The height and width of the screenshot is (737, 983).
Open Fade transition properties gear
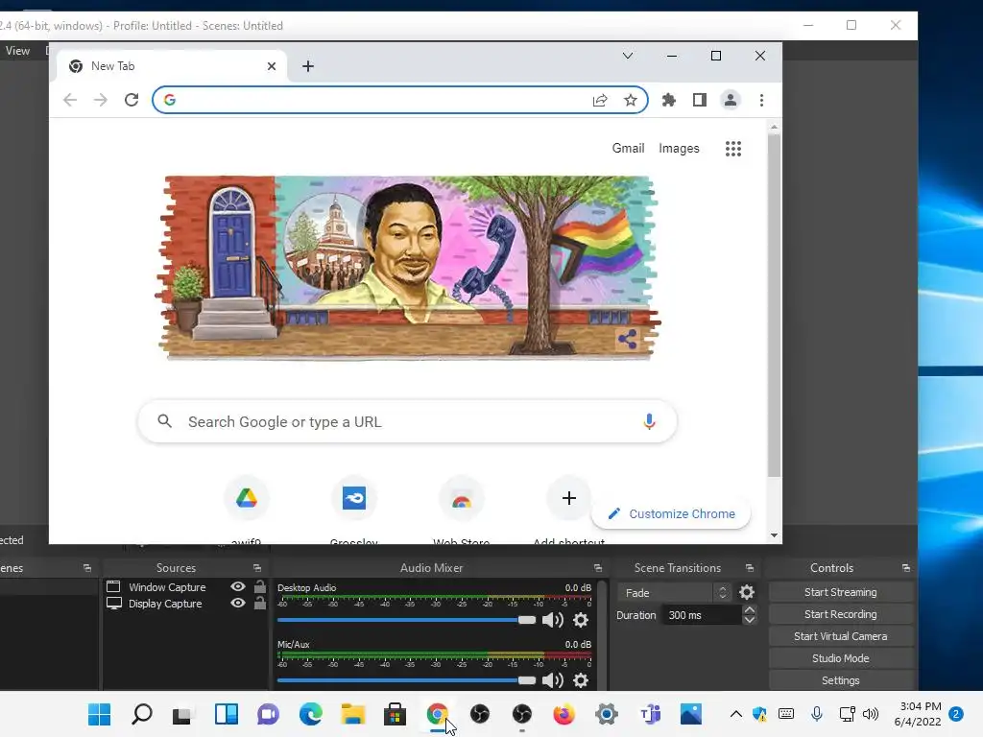point(747,592)
